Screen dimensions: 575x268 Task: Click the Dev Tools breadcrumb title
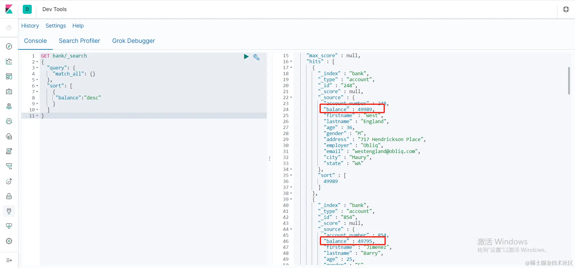tap(55, 9)
